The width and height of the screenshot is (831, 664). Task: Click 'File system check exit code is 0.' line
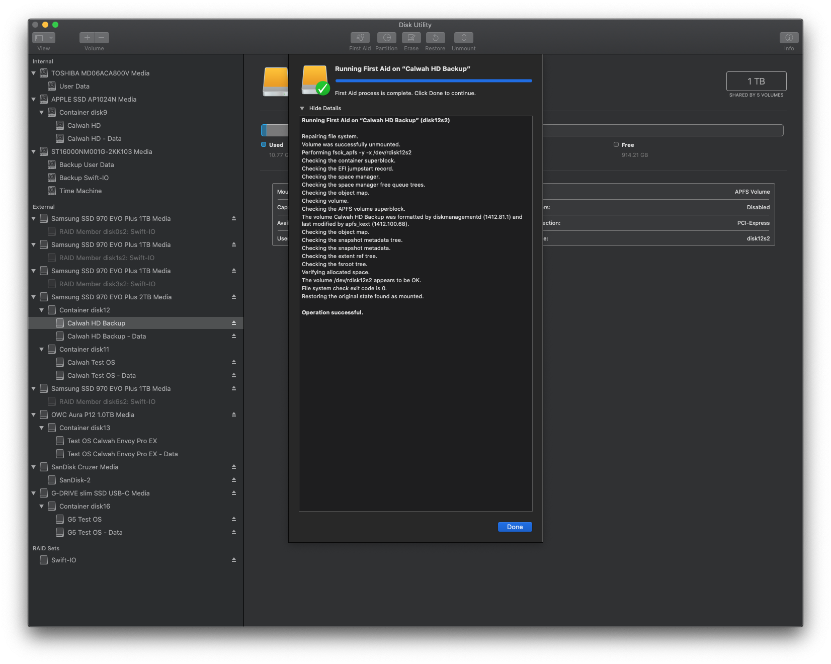click(344, 288)
